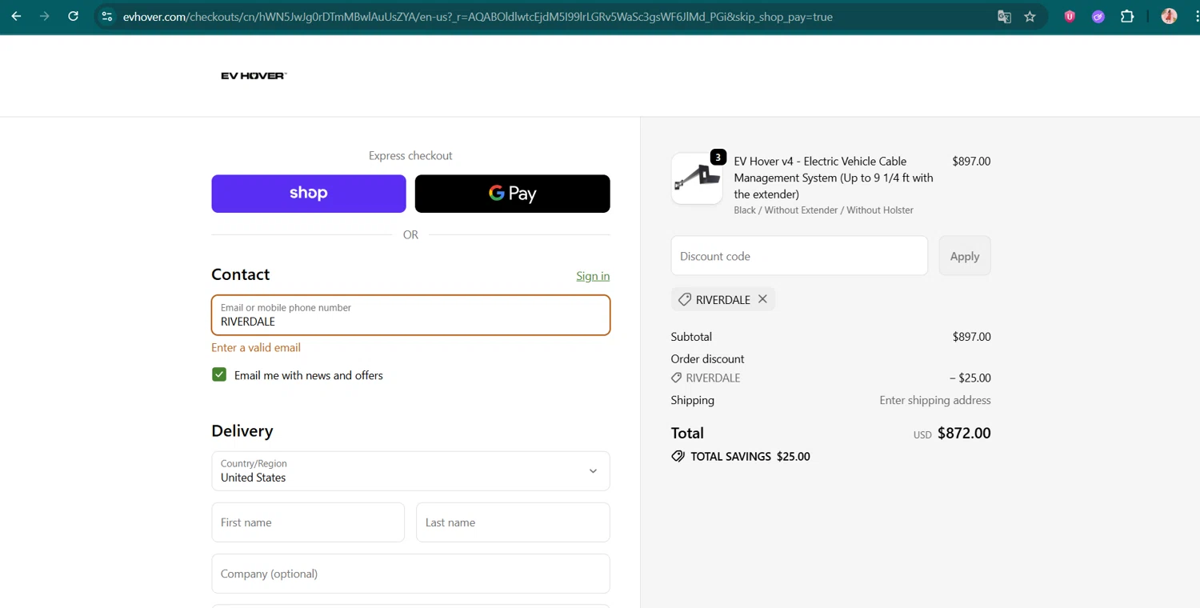Click the Total Savings tag icon
This screenshot has height=608, width=1200.
pos(678,457)
